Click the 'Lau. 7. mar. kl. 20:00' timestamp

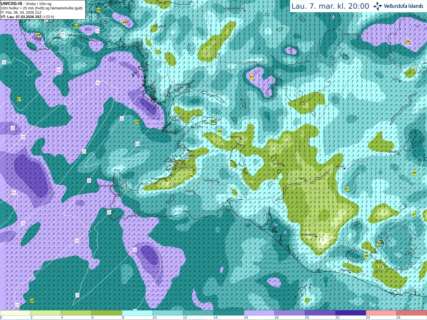pyautogui.click(x=330, y=6)
